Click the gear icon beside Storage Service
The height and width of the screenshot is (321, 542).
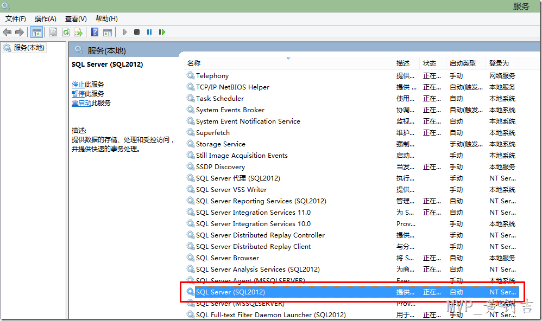tap(191, 144)
